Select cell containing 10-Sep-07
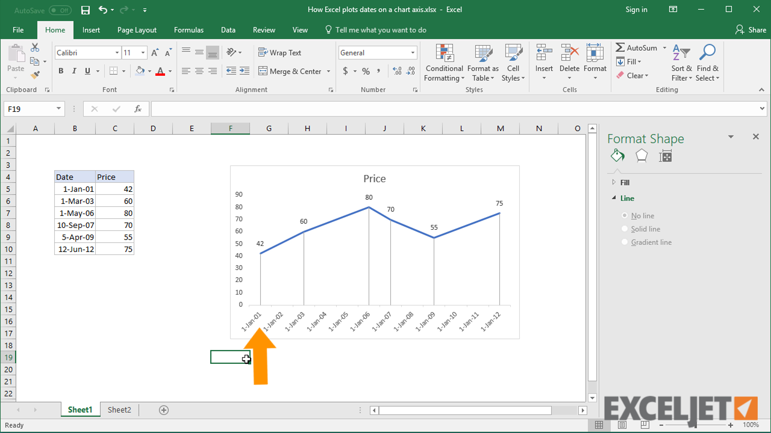 [x=75, y=225]
